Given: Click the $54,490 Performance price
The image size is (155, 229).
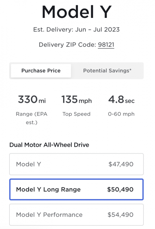Looking at the screenshot, I should pyautogui.click(x=120, y=215).
